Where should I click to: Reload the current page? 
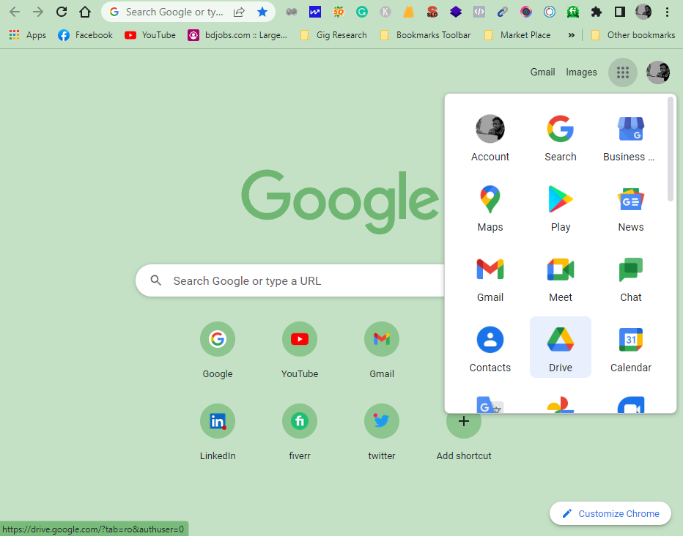coord(62,12)
